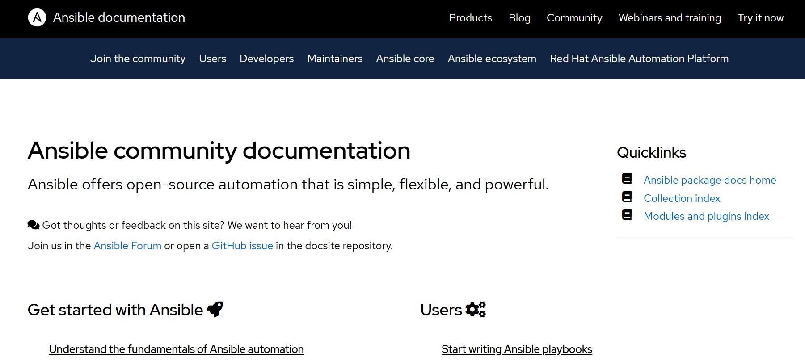This screenshot has height=361, width=805.
Task: Open Start writing Ansible playbooks link
Action: (517, 349)
